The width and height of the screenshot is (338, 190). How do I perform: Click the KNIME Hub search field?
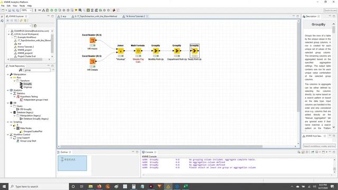click(x=319, y=146)
